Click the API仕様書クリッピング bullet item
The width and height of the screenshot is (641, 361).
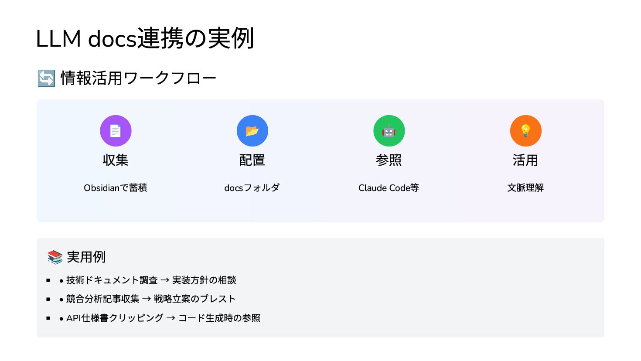coord(160,318)
